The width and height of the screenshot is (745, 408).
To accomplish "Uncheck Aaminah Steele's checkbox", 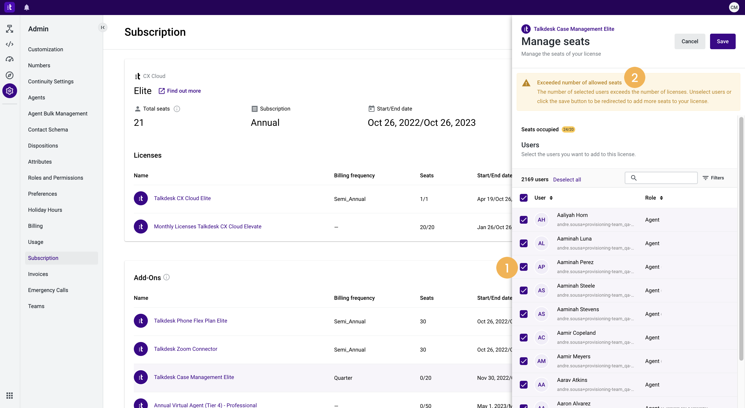I will 523,290.
